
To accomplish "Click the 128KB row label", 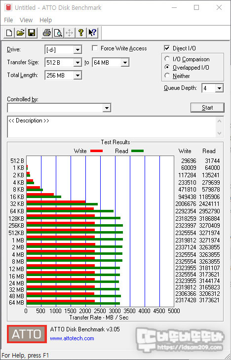I will 16,219.
